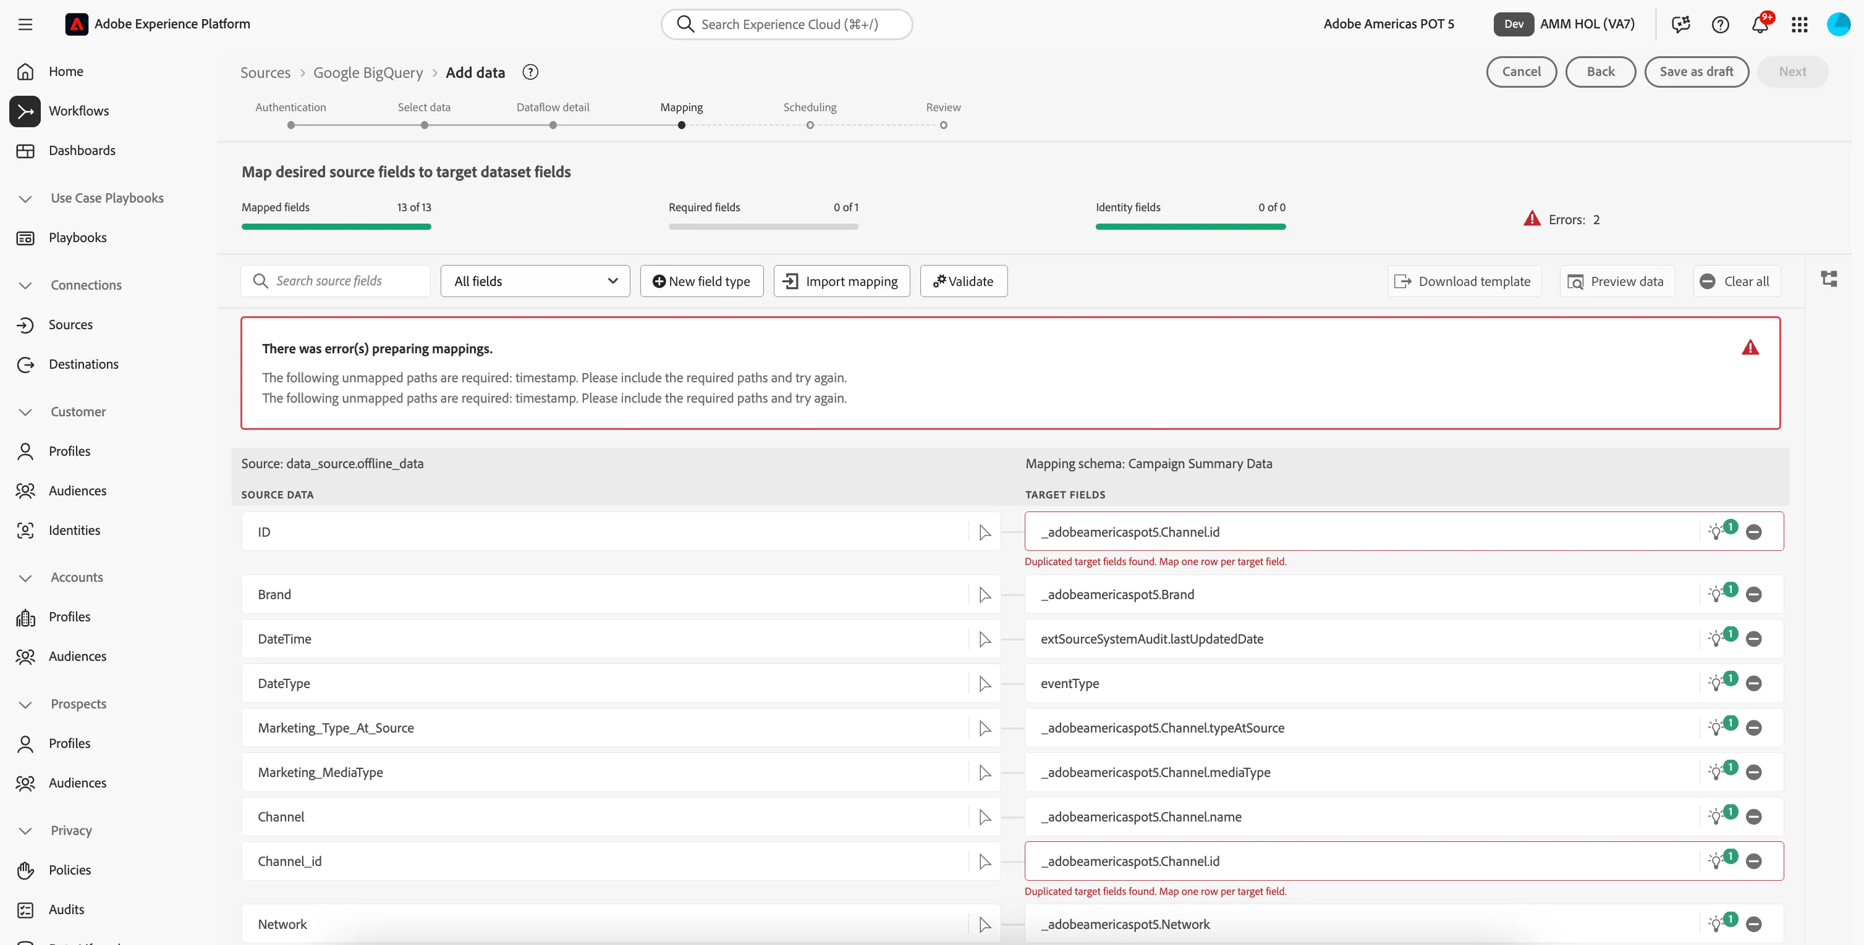This screenshot has width=1864, height=945.
Task: Click the feedback chat icon in header
Action: click(1680, 24)
